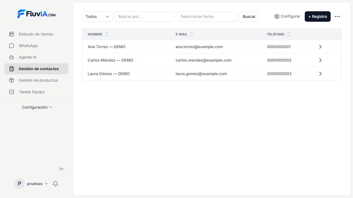Click the Tareas Equipo checkbox icon
The image size is (353, 198).
12,92
